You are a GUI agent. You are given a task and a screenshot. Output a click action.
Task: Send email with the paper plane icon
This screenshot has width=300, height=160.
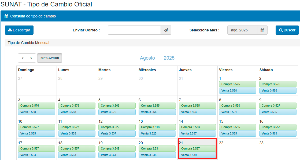click(x=166, y=30)
